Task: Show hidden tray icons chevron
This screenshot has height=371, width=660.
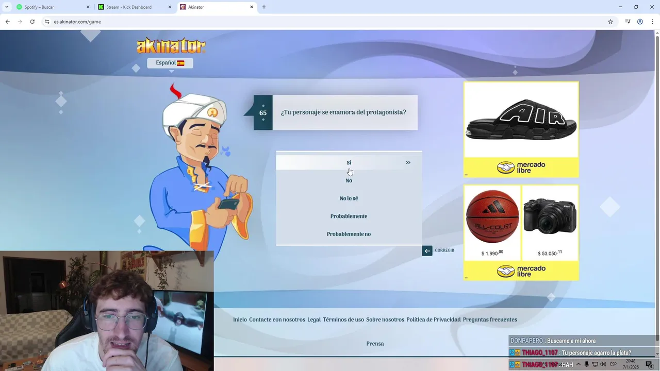Action: coord(578,364)
